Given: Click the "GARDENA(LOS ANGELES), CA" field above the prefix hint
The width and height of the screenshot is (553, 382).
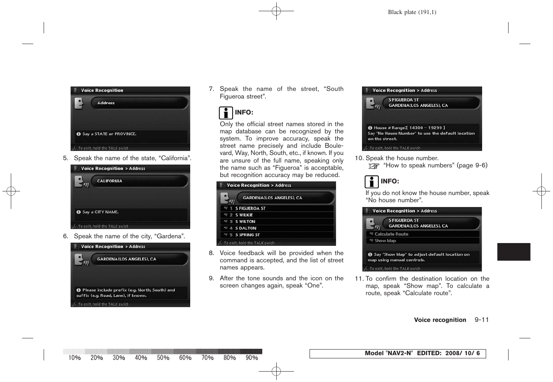Looking at the screenshot, I should [x=139, y=259].
